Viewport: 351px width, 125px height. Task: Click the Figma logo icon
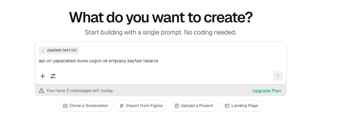(122, 106)
